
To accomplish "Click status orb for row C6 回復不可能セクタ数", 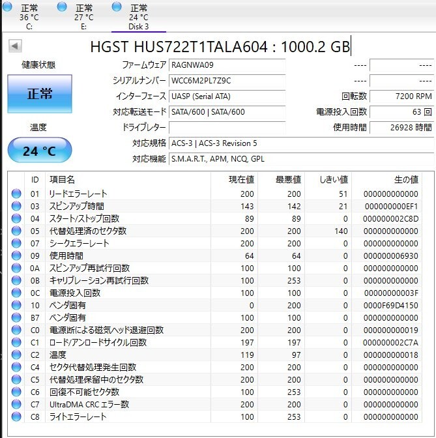I will point(16,392).
